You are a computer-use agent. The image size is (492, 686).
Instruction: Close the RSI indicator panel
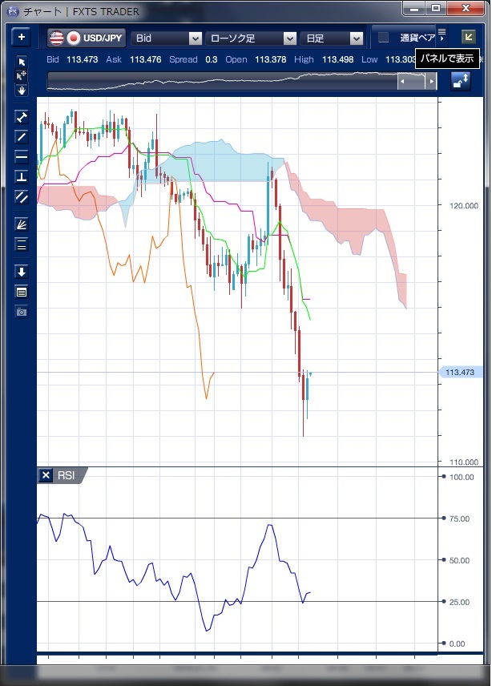tap(46, 475)
